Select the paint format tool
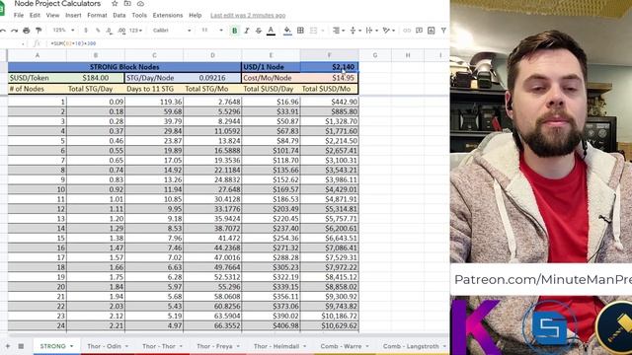 pos(39,31)
